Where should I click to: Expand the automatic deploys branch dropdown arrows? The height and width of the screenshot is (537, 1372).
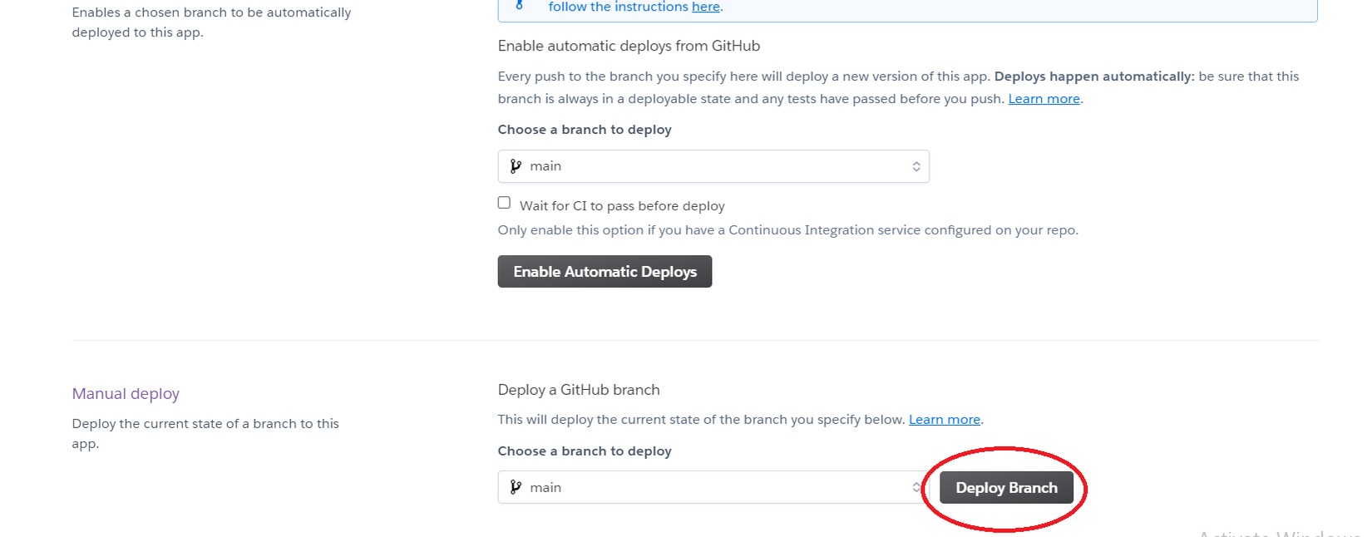(915, 166)
